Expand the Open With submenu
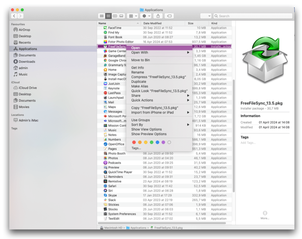The height and width of the screenshot is (239, 302). coord(139,52)
